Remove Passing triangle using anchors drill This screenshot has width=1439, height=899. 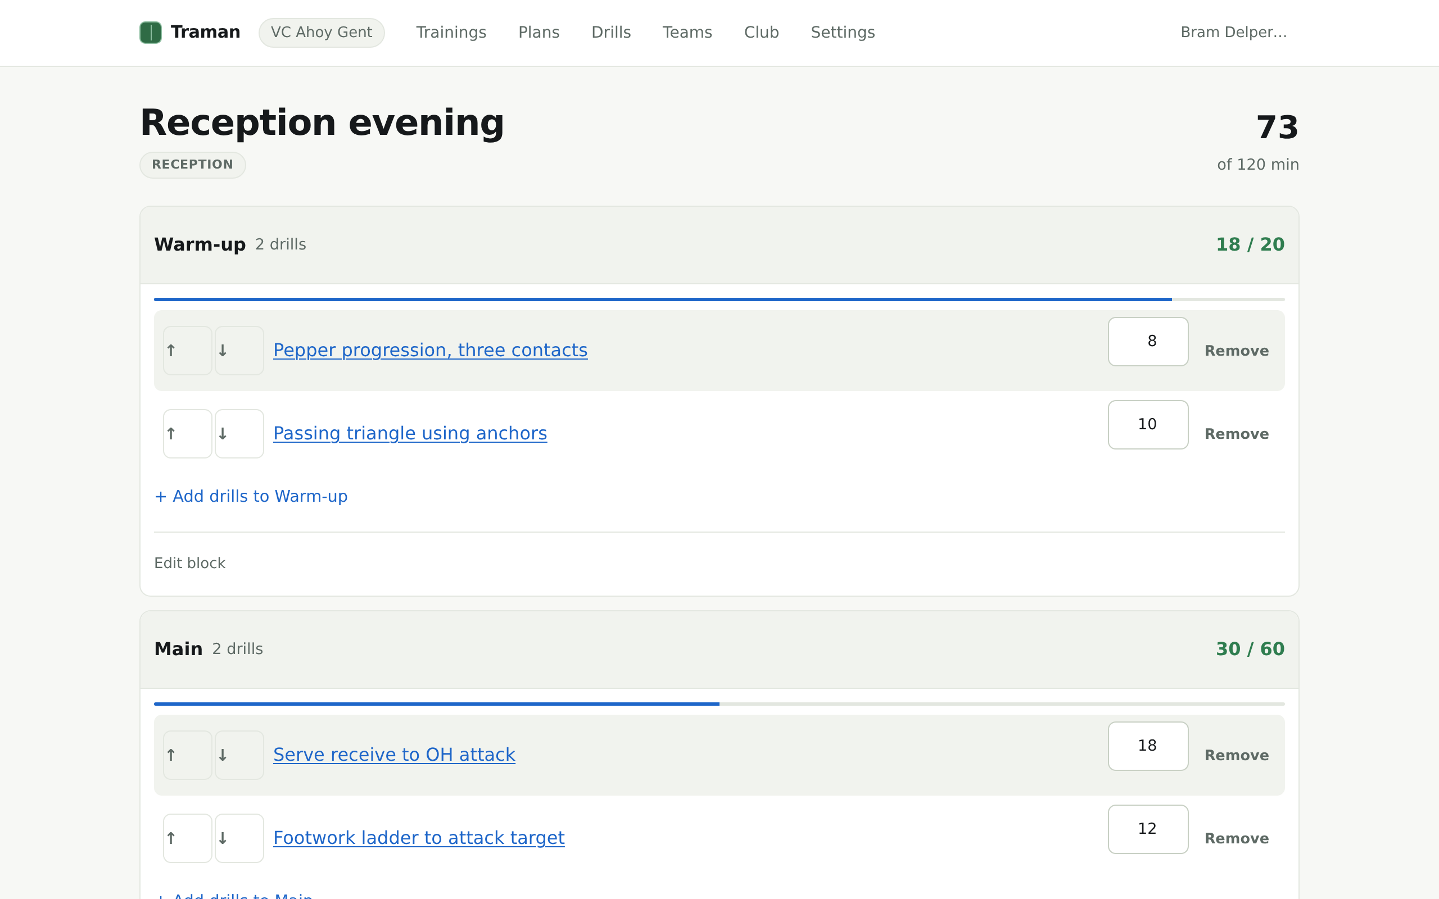1237,434
